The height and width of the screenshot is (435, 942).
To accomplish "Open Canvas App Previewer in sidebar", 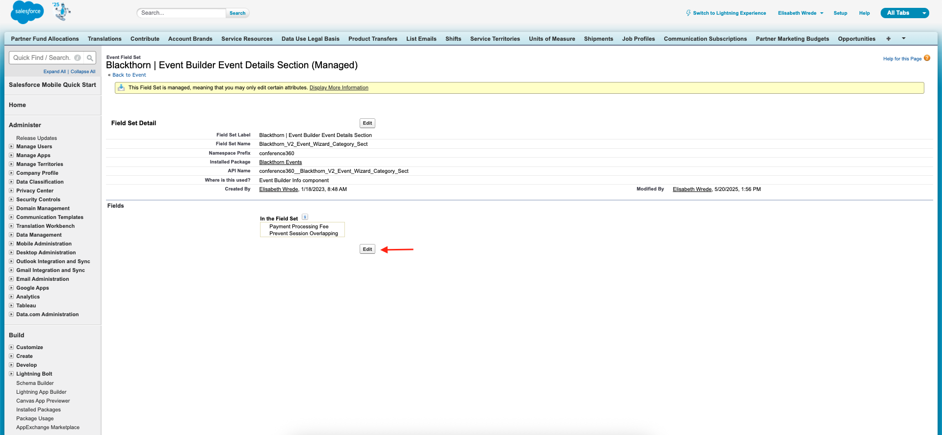I will 43,401.
